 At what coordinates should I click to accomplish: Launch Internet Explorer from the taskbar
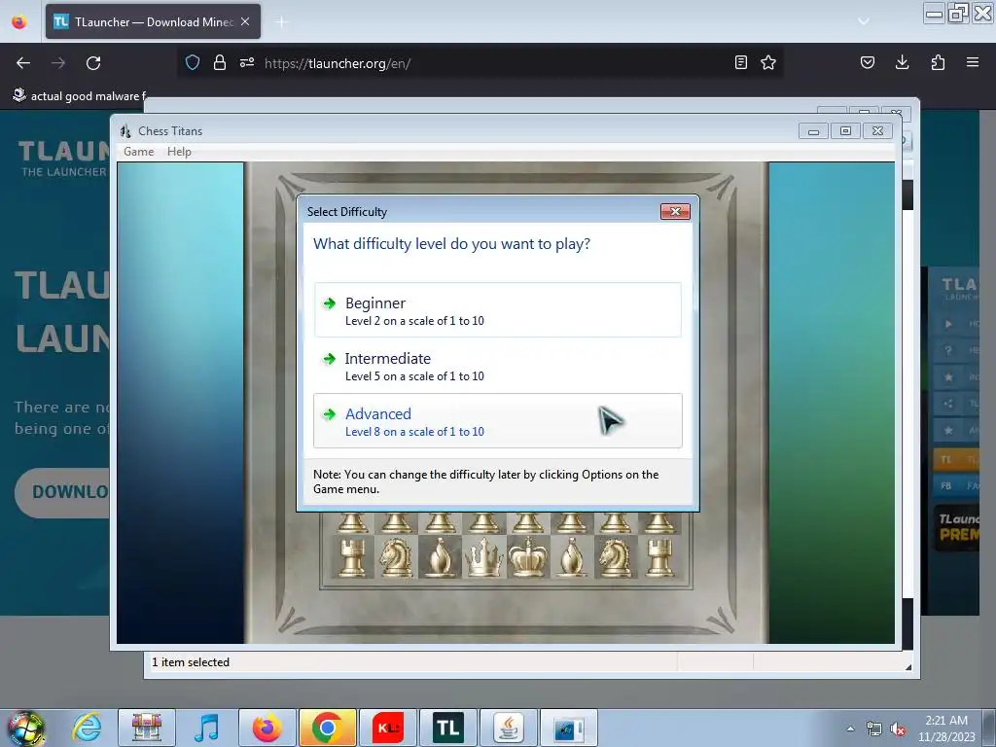(87, 728)
